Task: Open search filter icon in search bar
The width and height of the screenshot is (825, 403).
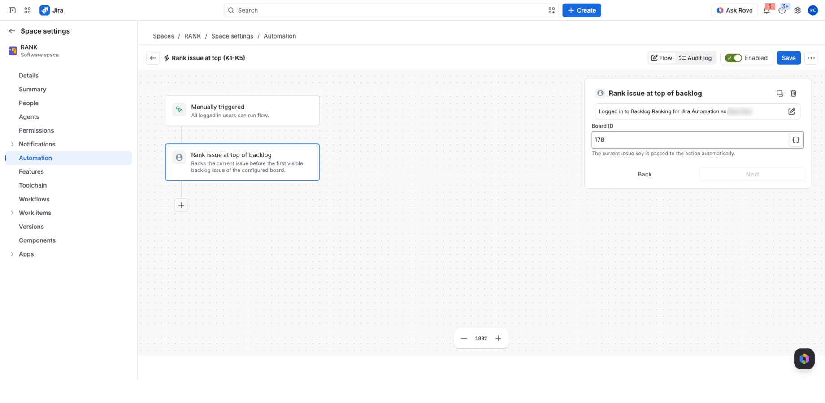Action: click(551, 10)
